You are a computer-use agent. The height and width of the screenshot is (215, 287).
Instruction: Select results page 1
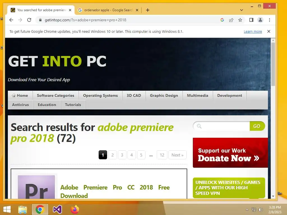(103, 155)
